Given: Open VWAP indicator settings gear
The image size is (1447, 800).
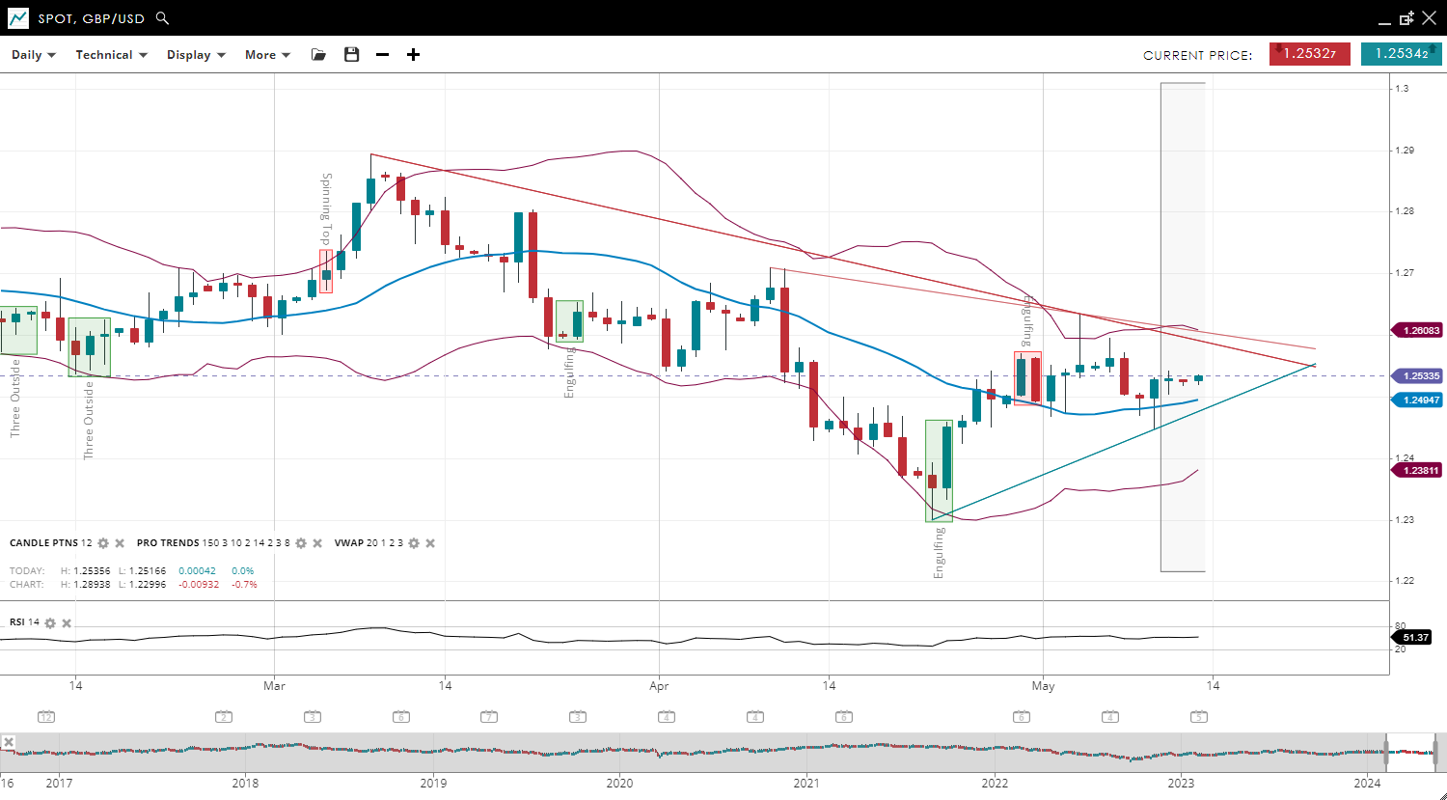Looking at the screenshot, I should (414, 543).
